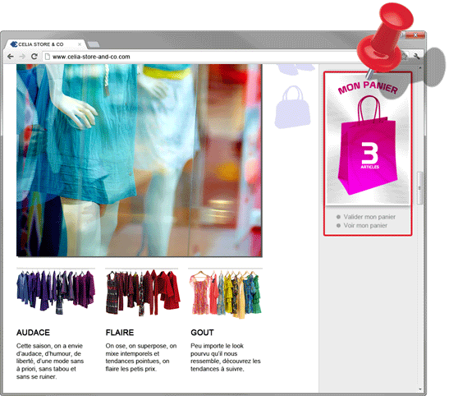Viewport: 449px width, 396px height.
Task: Click the browser back arrow
Action: [x=11, y=57]
